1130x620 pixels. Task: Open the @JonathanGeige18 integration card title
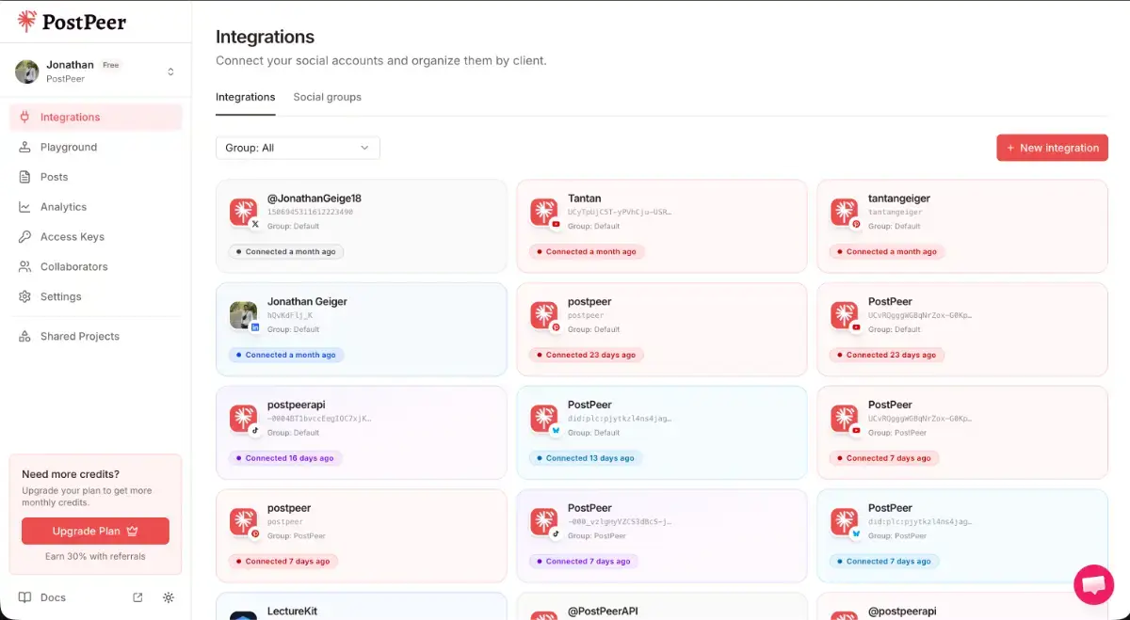(x=314, y=199)
